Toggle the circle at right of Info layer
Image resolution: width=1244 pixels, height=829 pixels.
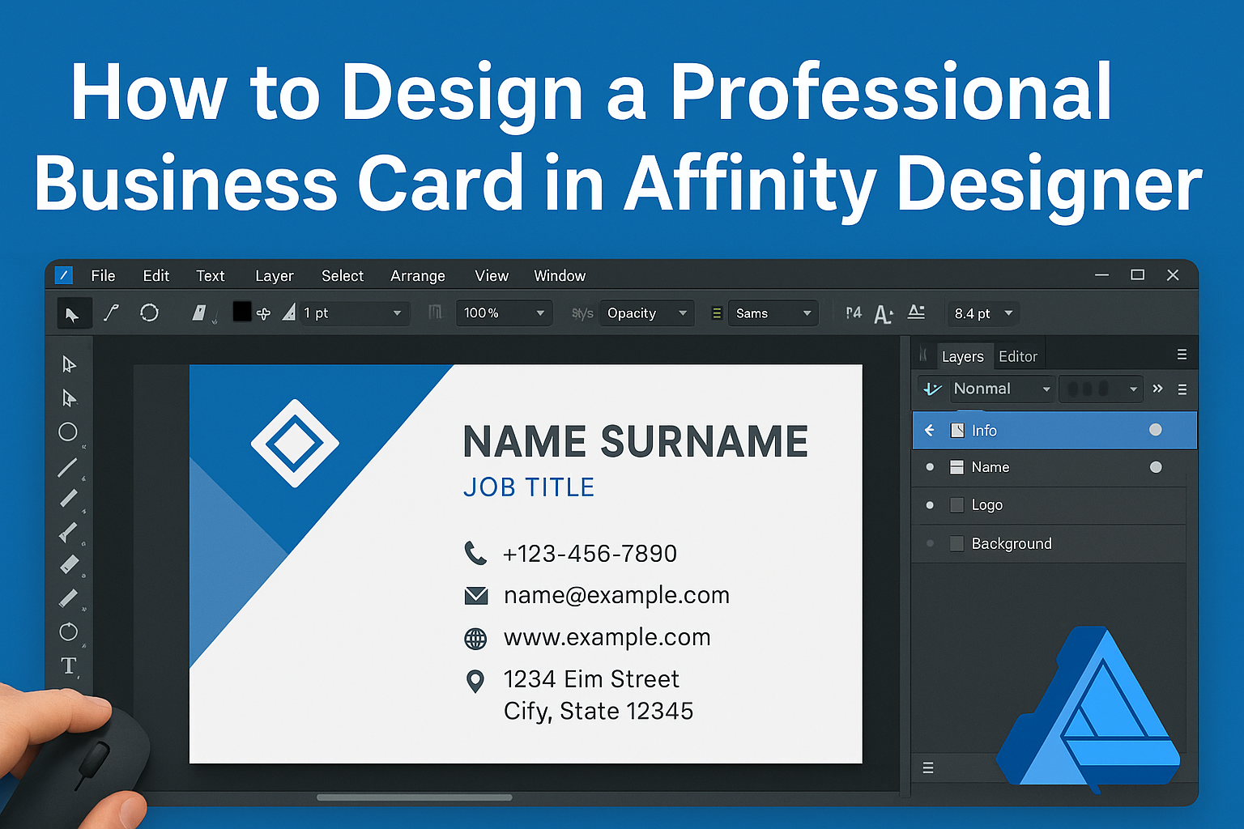pos(1156,430)
